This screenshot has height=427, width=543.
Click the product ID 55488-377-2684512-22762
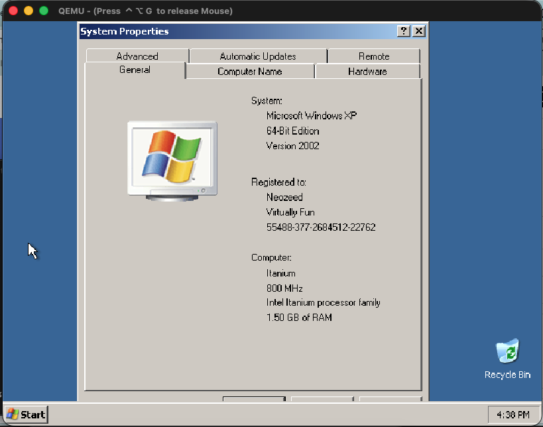(321, 227)
